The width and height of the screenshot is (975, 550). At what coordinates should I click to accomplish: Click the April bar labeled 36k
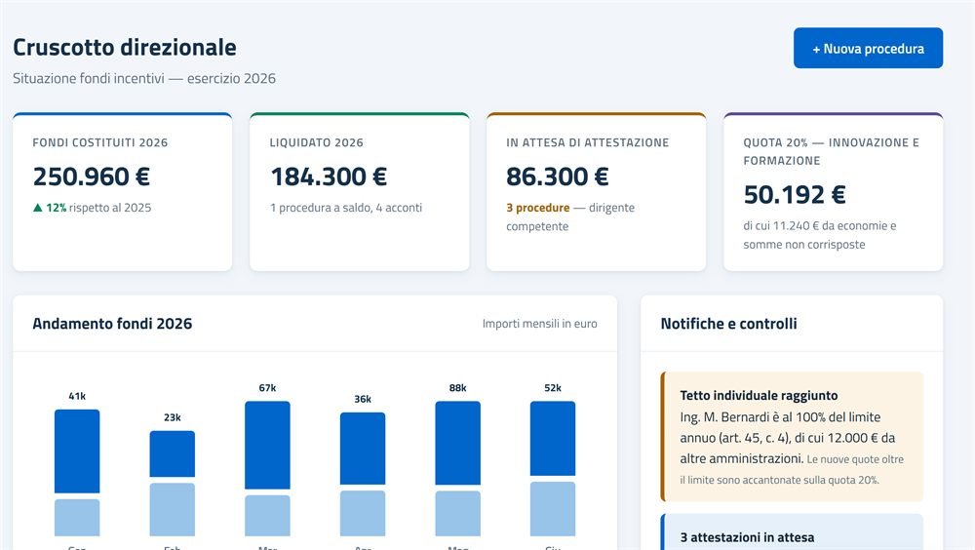[363, 449]
